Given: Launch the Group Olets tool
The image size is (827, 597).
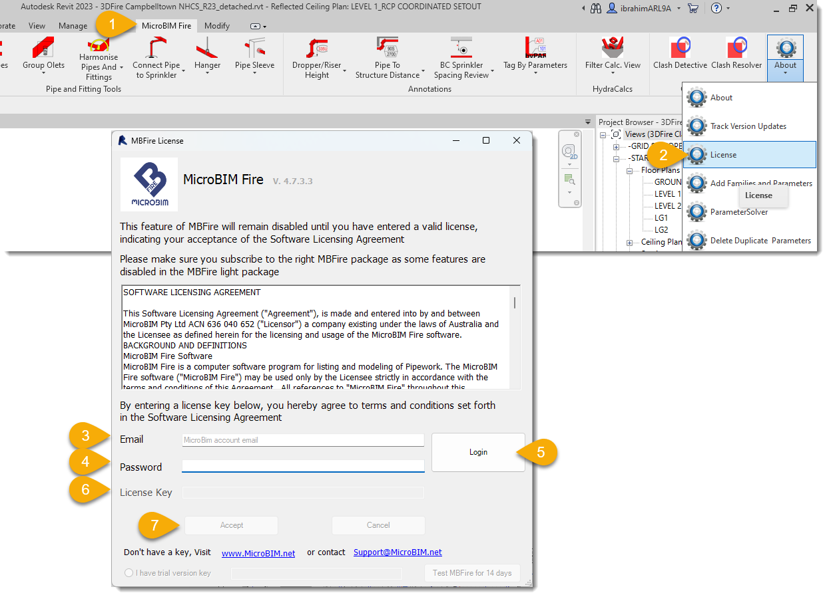Looking at the screenshot, I should pos(43,53).
